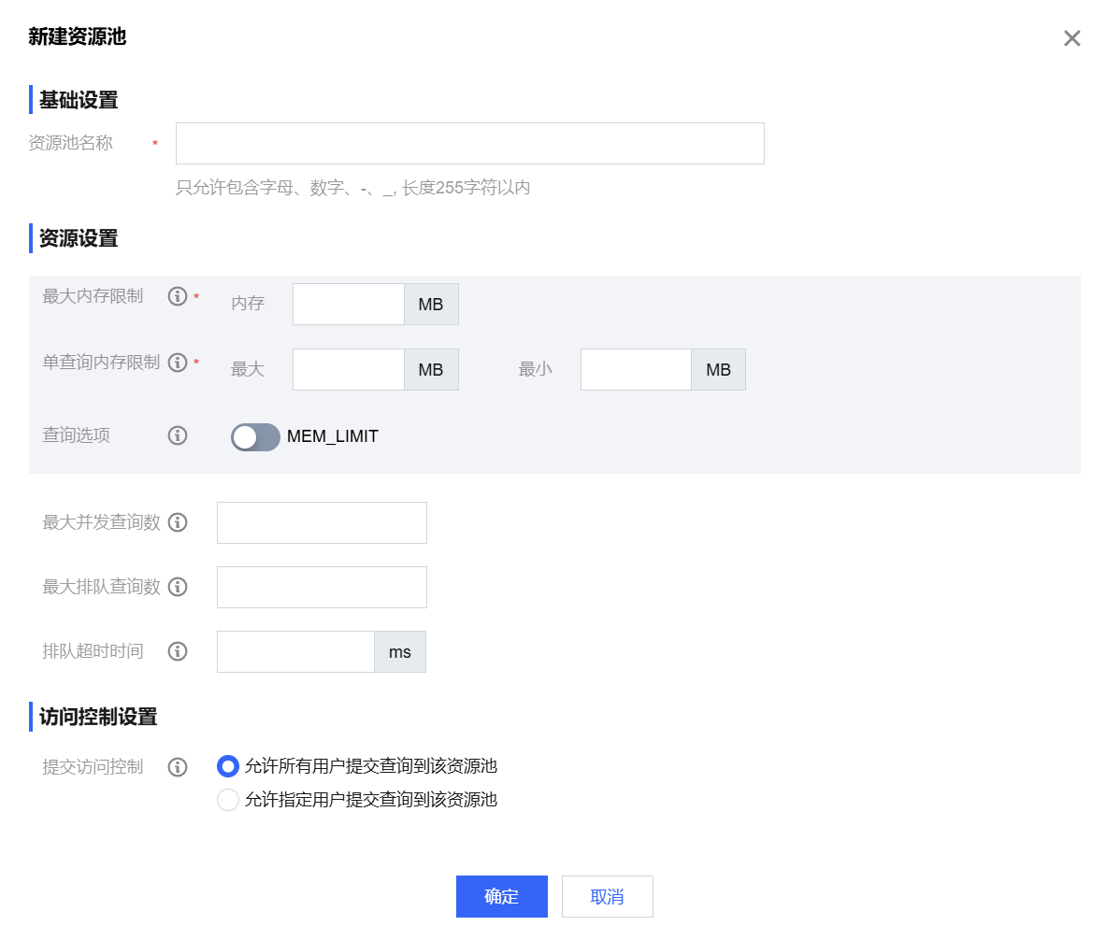
Task: Click the 最大内存限制 内存 input box
Action: pyautogui.click(x=348, y=305)
